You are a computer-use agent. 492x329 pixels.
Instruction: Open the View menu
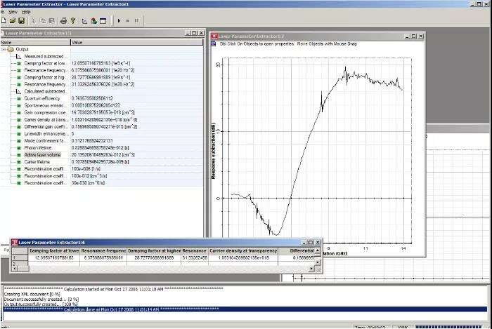point(13,12)
